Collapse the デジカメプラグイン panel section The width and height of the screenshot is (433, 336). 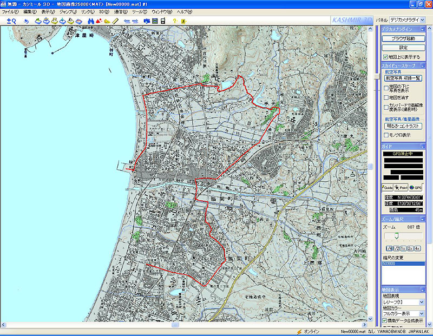click(422, 29)
